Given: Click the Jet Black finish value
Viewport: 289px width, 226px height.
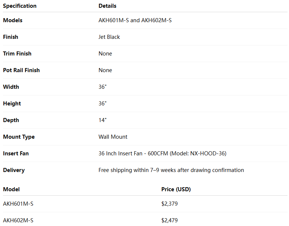Looking at the screenshot, I should click(109, 37).
